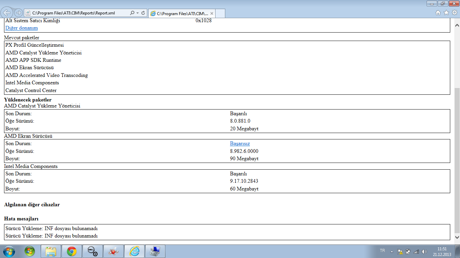Viewport: 460px width, 258px height.
Task: Open the computer installer taskbar icon
Action: coord(155,251)
